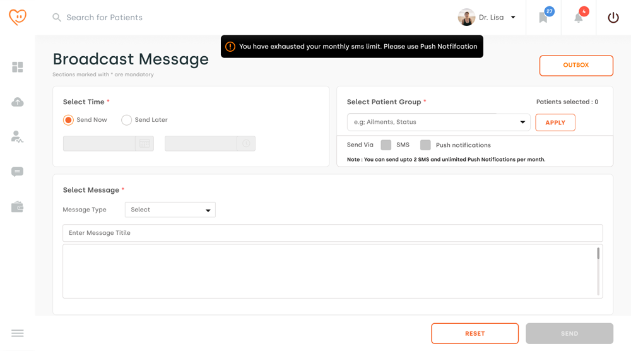Select the Send Now radio button

(x=68, y=120)
